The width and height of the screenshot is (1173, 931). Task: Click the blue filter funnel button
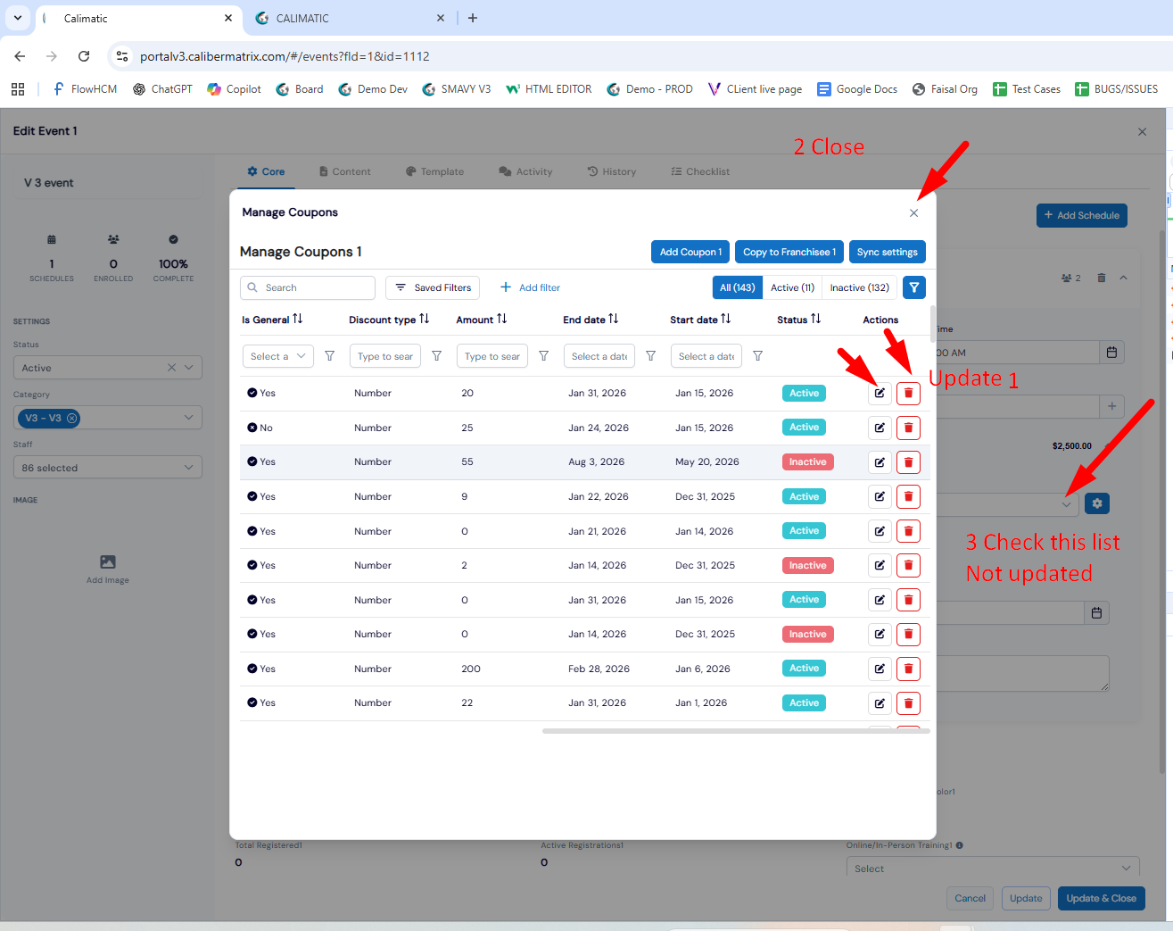tap(914, 287)
